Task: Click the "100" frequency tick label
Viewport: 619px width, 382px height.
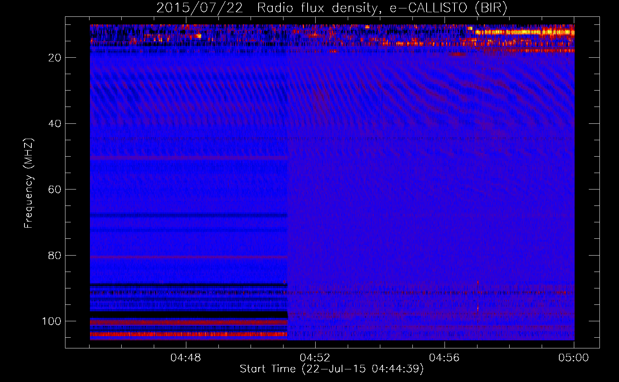Action: [52, 321]
